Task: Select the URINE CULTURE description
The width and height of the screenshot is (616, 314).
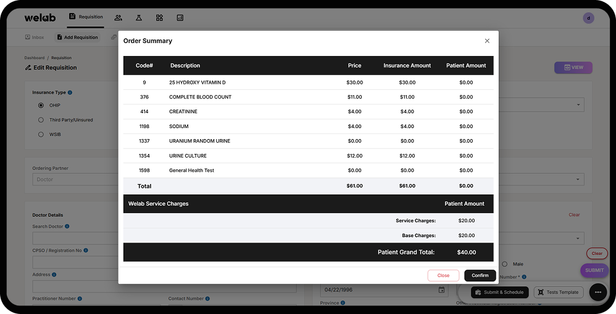Action: [188, 156]
